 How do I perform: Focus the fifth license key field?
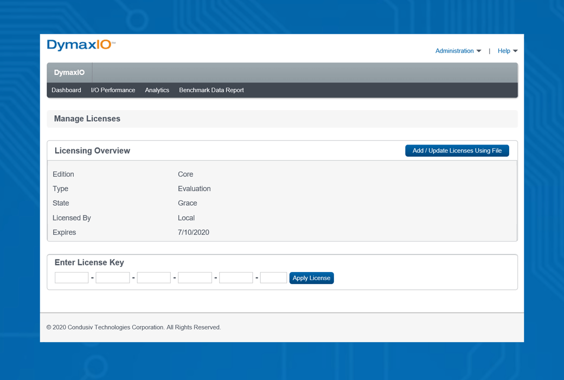(236, 278)
